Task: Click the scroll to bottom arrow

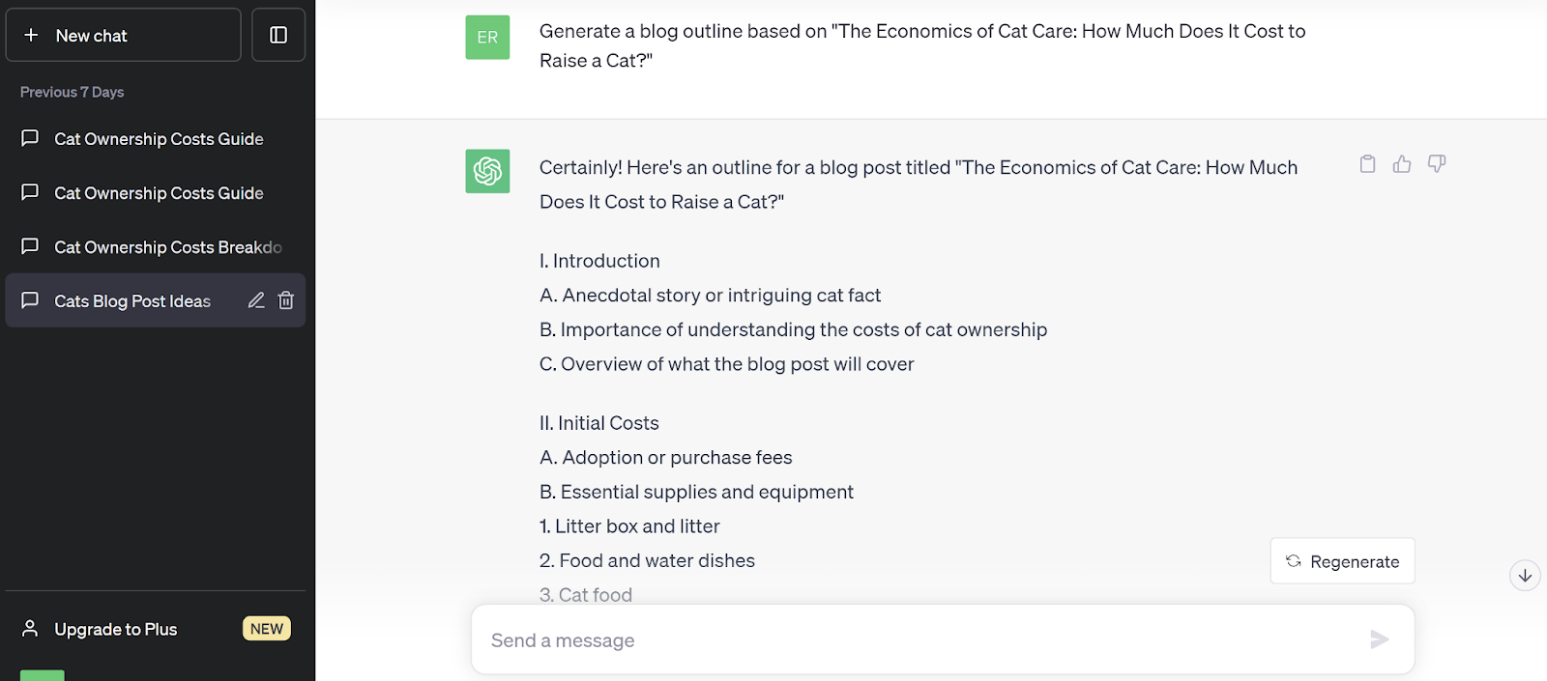Action: [1525, 576]
